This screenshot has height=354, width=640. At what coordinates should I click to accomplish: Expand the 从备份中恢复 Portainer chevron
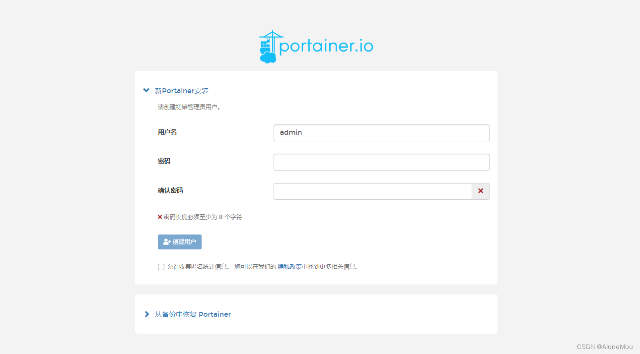point(146,314)
